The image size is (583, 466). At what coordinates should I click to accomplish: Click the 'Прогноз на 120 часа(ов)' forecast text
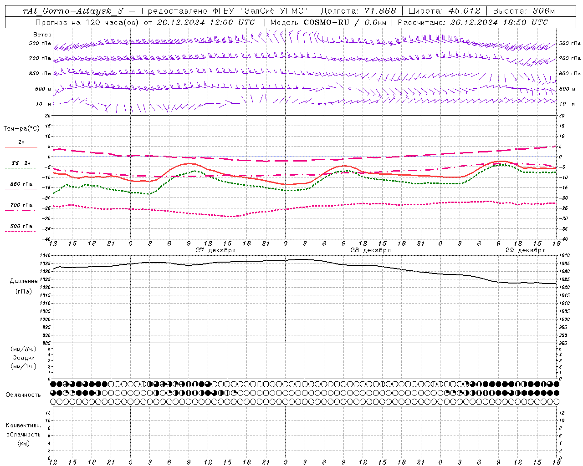(x=87, y=22)
